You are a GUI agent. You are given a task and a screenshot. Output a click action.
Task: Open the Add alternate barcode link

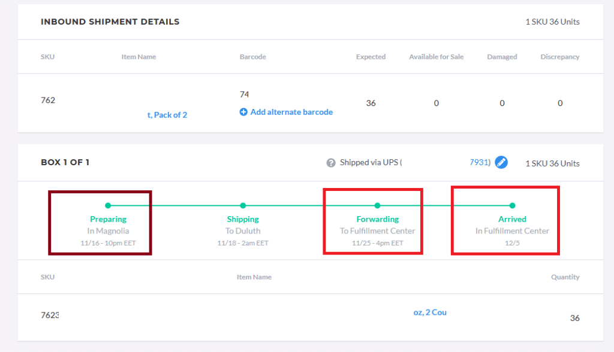click(292, 112)
